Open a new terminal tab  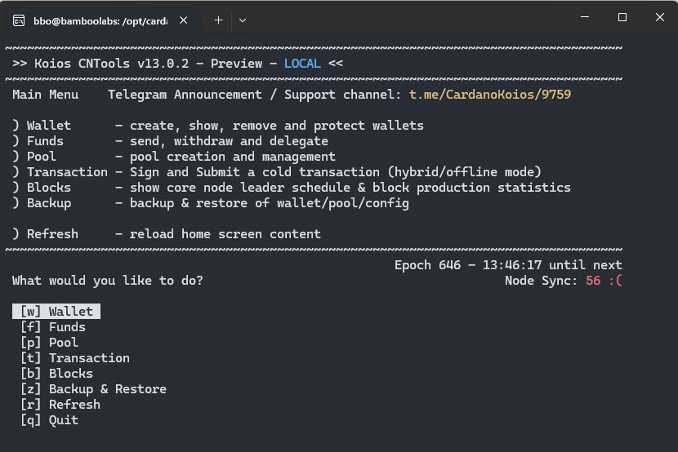[x=218, y=20]
